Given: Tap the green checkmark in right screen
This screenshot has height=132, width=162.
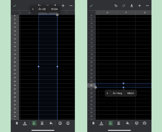Looking at the screenshot, I should coord(91,5).
